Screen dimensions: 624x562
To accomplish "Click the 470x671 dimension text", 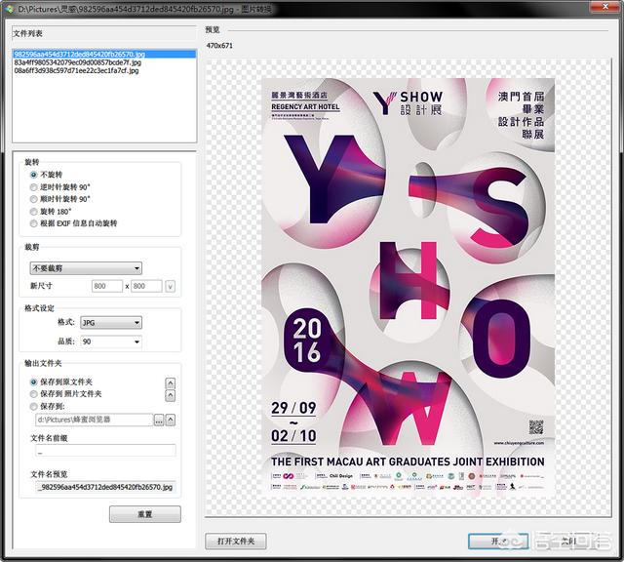I will 219,46.
